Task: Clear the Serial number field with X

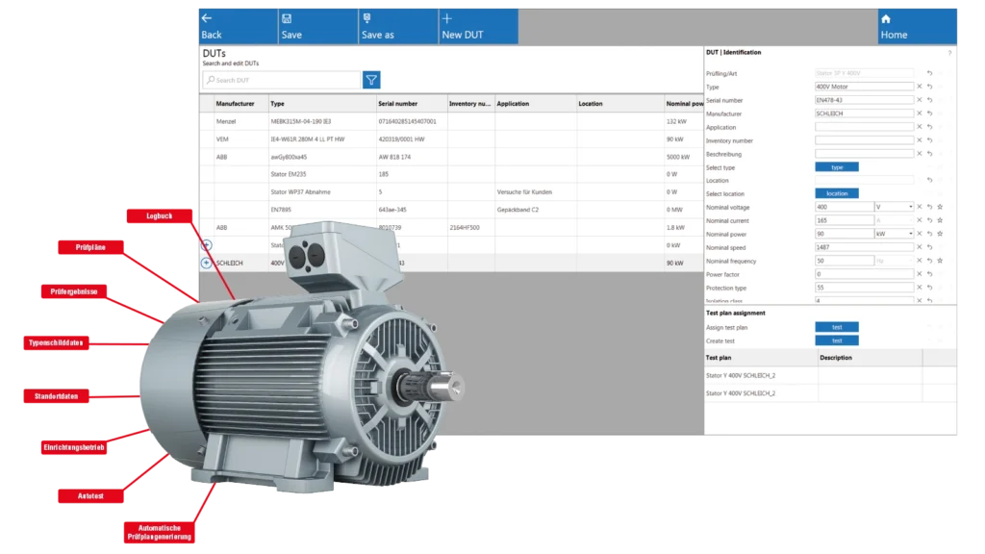Action: click(x=919, y=100)
